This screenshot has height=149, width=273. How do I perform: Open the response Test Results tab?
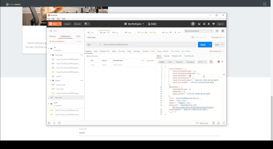click(189, 56)
